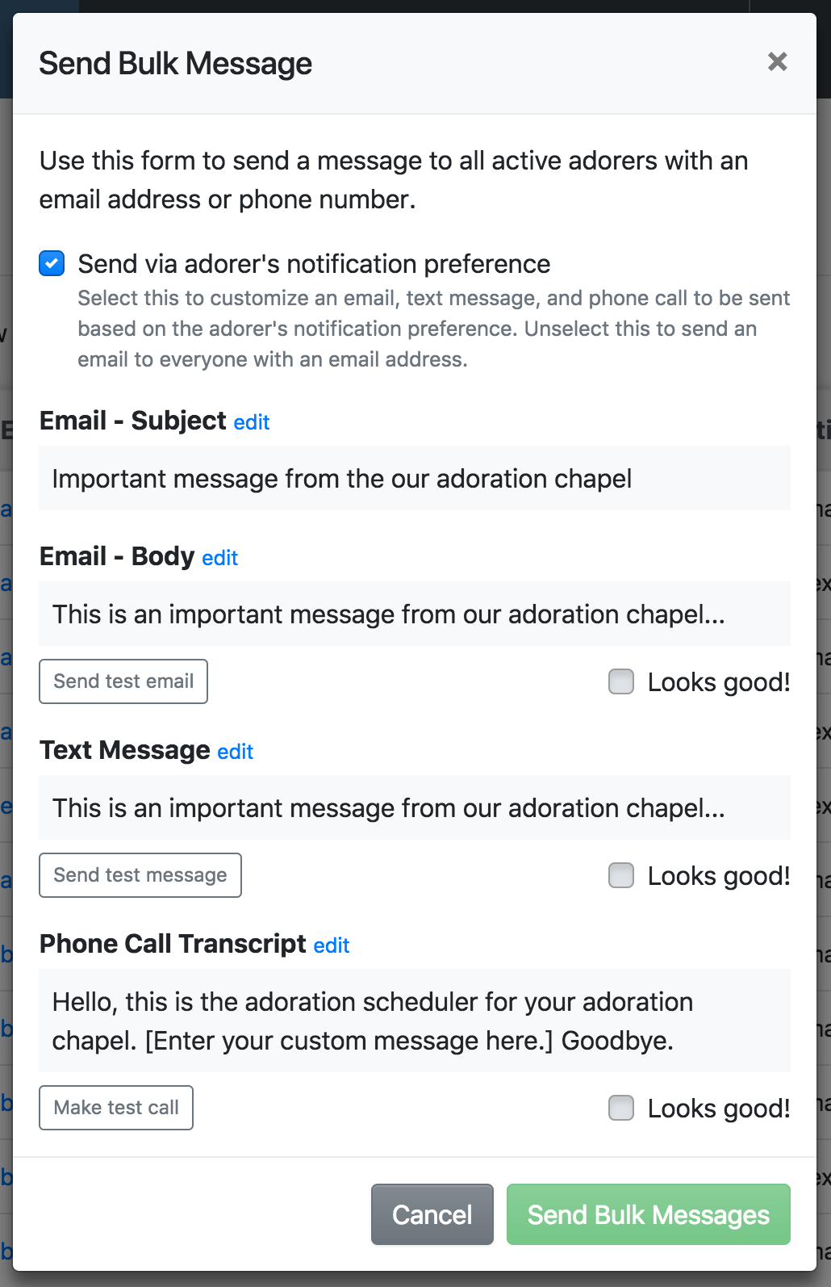831x1287 pixels.
Task: Click the Send Bulk Messages button
Action: (x=648, y=1214)
